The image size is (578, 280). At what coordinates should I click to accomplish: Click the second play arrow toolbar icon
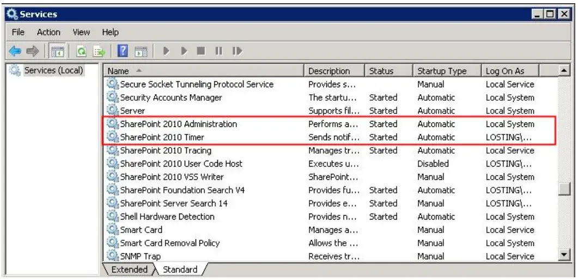pyautogui.click(x=184, y=51)
